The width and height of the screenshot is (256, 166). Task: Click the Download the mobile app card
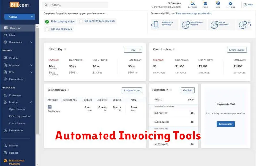point(165,25)
